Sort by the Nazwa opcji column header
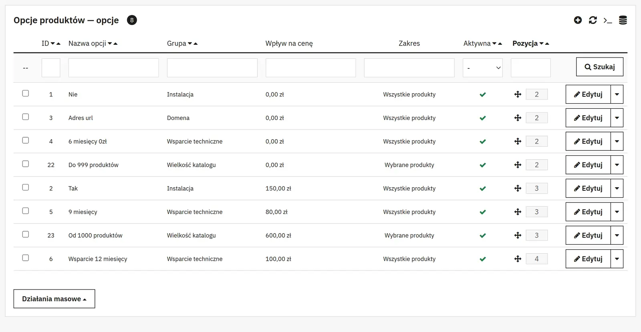The height and width of the screenshot is (332, 641). pyautogui.click(x=87, y=43)
